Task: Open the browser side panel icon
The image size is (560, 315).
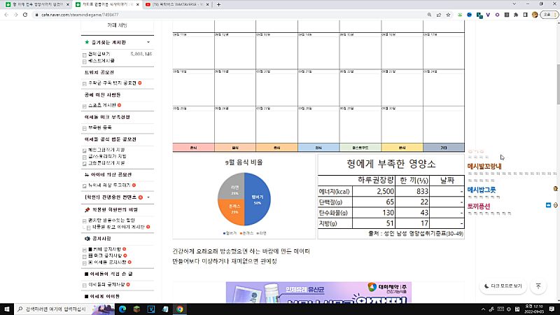Action: [x=526, y=15]
